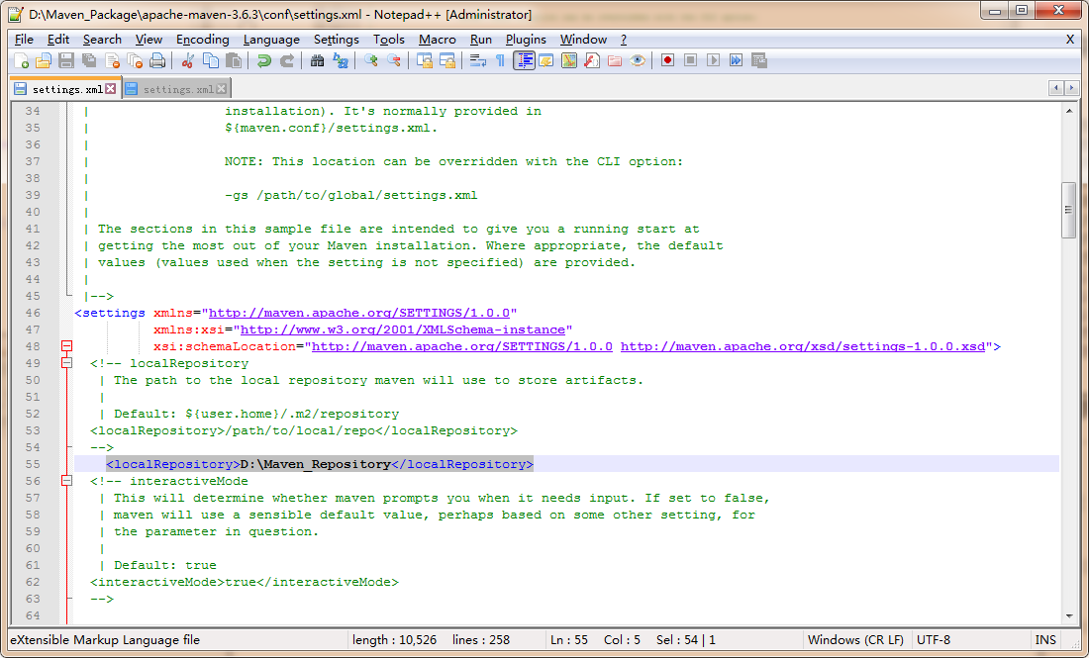The width and height of the screenshot is (1089, 658).
Task: Open the File menu
Action: point(24,40)
